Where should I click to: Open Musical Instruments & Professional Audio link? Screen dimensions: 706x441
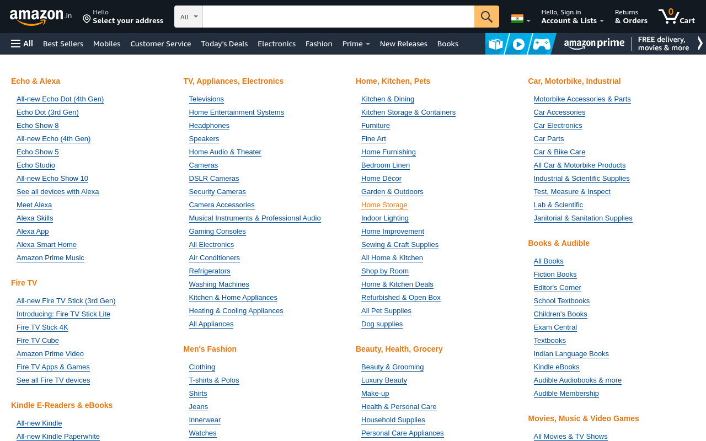[x=255, y=218]
